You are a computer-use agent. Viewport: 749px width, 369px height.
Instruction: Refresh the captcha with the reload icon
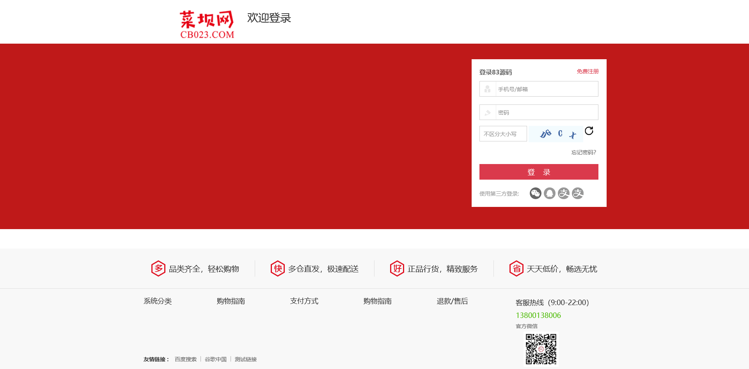(589, 131)
